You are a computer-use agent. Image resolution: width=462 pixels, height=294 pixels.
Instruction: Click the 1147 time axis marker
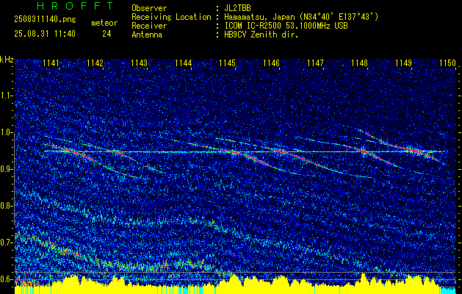315,63
